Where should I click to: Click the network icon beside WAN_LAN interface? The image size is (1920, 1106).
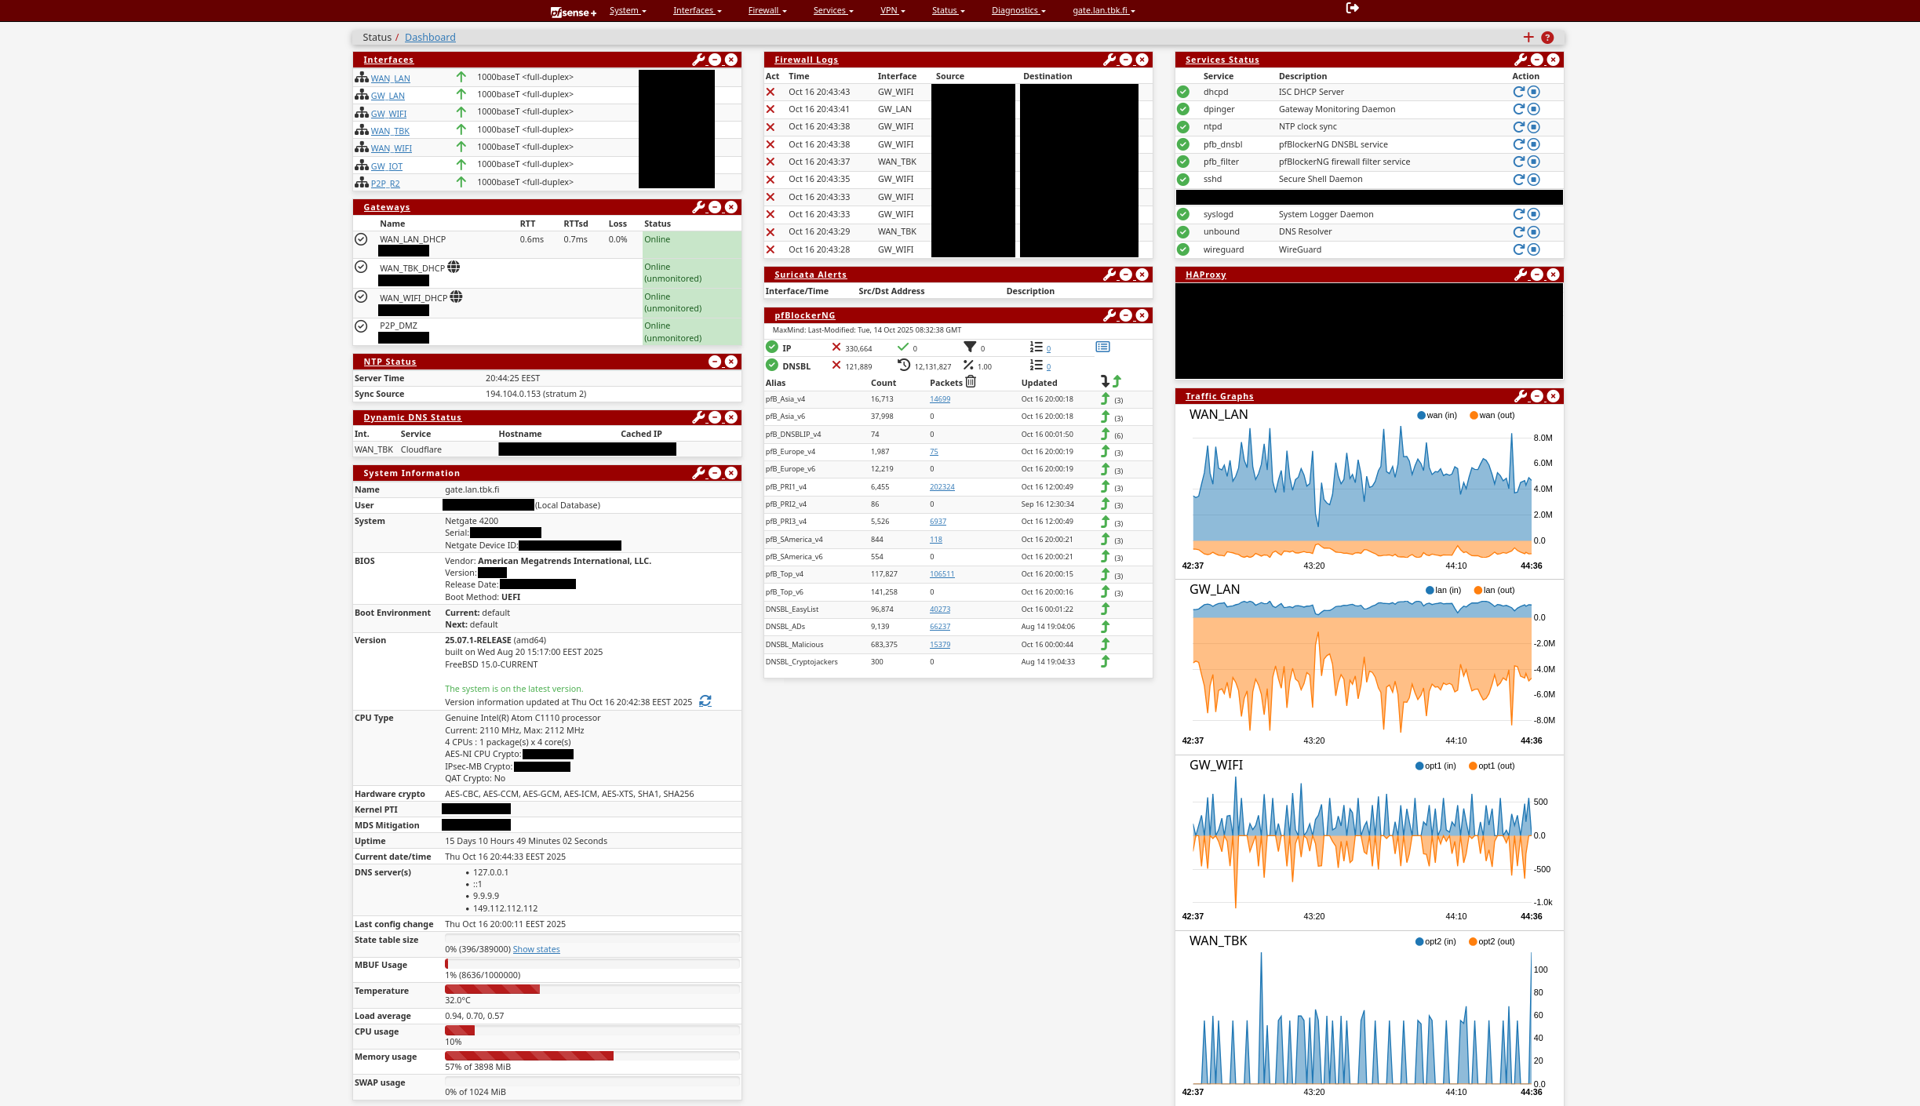[x=362, y=78]
